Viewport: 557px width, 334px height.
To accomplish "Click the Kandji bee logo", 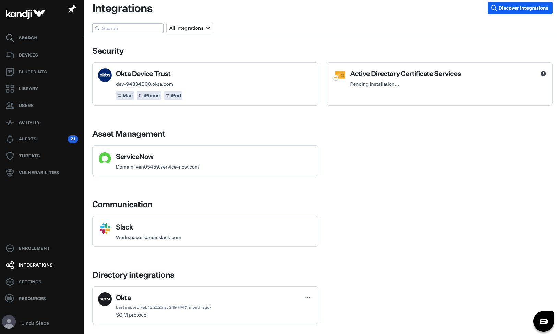I will tap(25, 13).
